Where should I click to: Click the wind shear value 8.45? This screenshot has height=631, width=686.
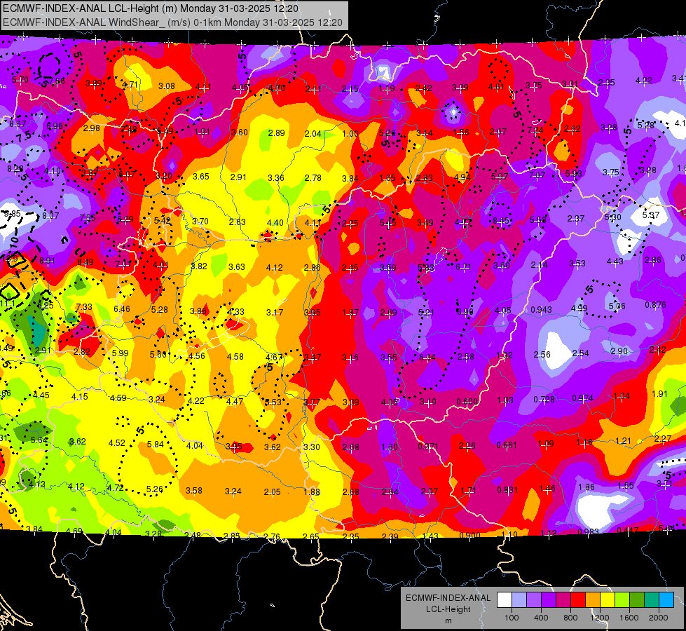pyautogui.click(x=501, y=220)
